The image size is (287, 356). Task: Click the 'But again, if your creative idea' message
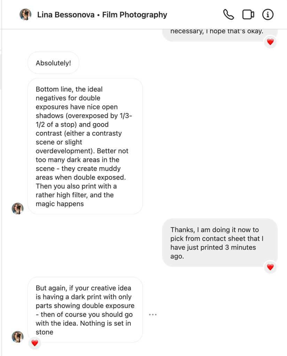(85, 310)
